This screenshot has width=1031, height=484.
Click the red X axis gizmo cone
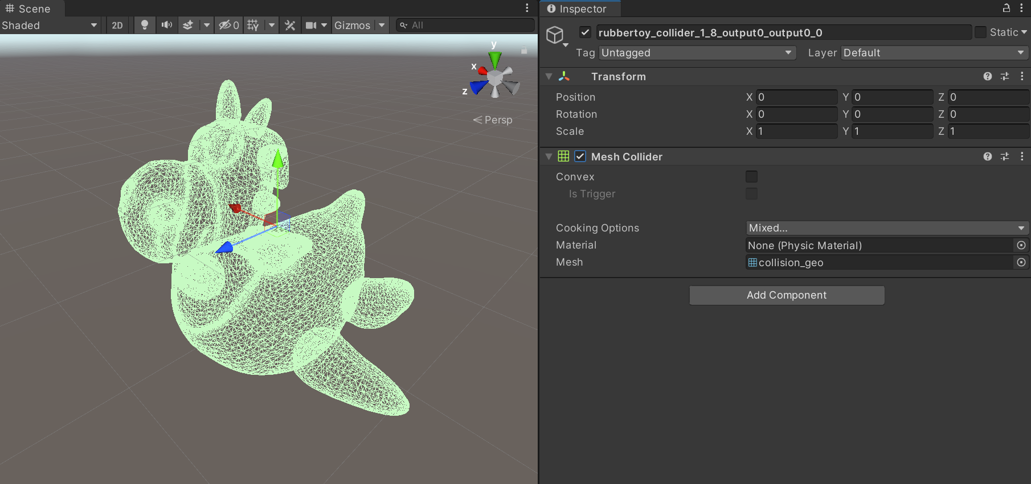(482, 71)
